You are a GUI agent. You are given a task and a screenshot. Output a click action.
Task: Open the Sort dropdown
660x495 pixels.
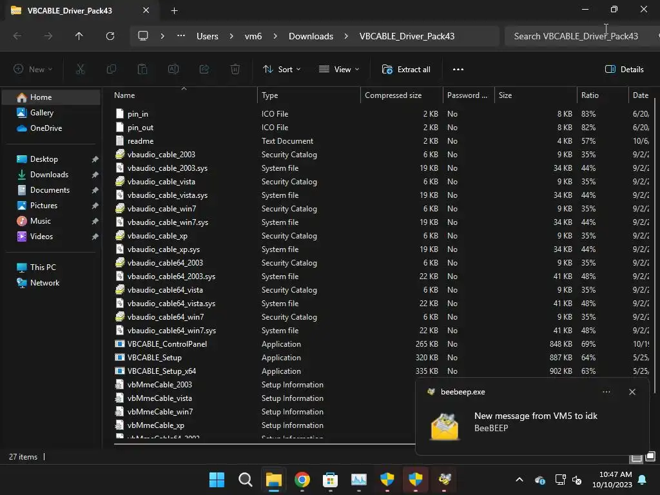(x=282, y=70)
